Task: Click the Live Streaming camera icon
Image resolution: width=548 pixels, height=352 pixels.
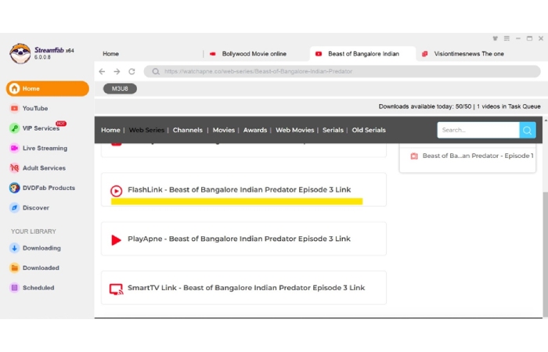Action: [x=14, y=148]
